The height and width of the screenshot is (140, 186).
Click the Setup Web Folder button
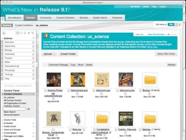tap(166, 54)
